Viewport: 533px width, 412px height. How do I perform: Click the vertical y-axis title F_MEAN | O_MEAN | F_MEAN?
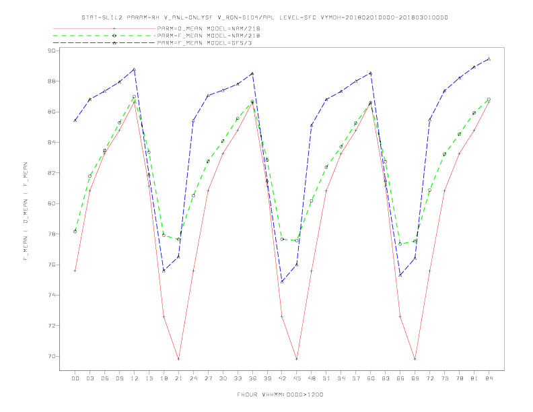(x=26, y=211)
